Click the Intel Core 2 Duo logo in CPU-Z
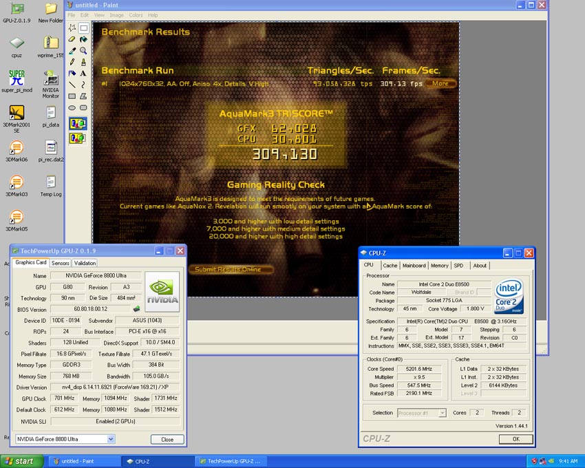The width and height of the screenshot is (585, 468). 509,297
